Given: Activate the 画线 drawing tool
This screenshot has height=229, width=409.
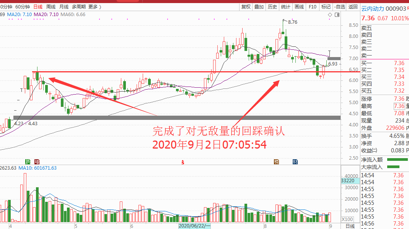Looking at the screenshot, I should (x=299, y=7).
